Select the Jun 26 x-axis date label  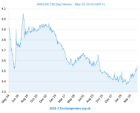point(15,98)
